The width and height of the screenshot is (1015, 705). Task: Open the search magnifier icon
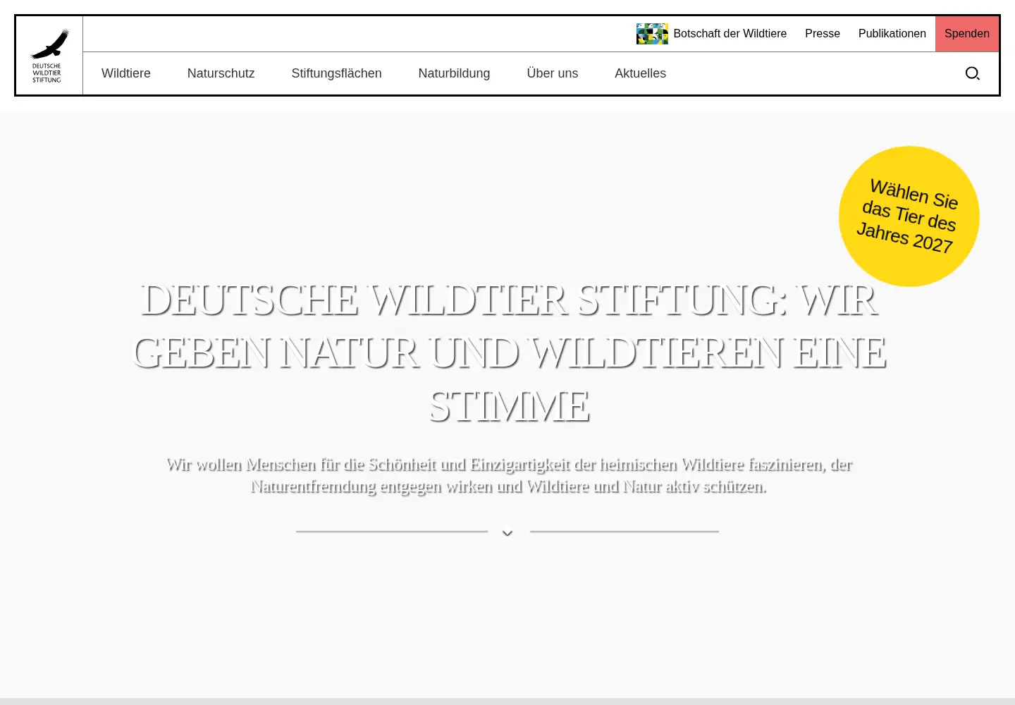[x=973, y=73]
